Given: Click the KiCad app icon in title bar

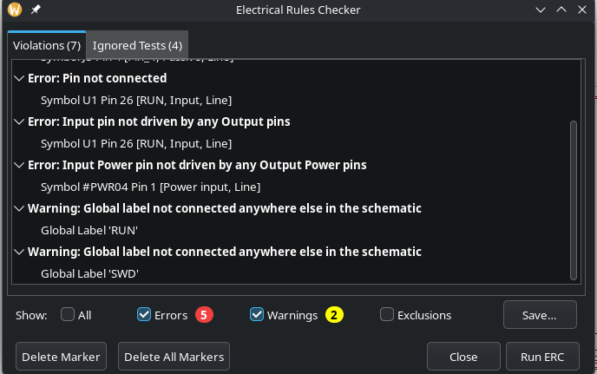Looking at the screenshot, I should pos(14,10).
